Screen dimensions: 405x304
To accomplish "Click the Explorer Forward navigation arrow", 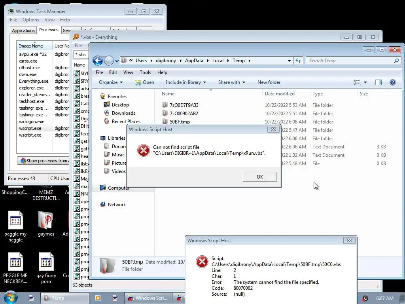I will pos(109,61).
